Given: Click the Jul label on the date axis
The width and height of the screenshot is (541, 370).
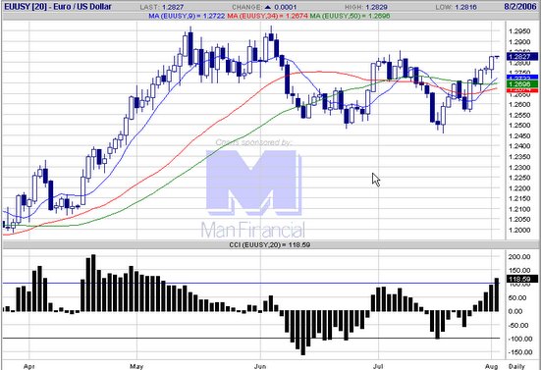Looking at the screenshot, I should (x=378, y=366).
